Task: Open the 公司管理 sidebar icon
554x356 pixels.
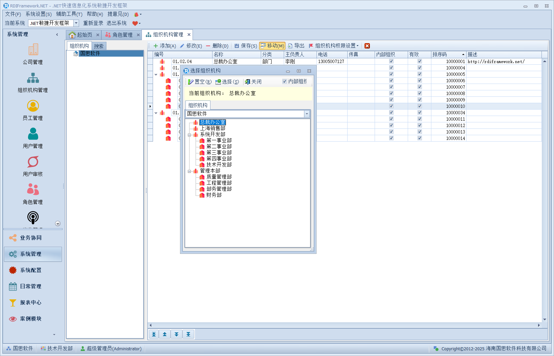Action: point(33,54)
